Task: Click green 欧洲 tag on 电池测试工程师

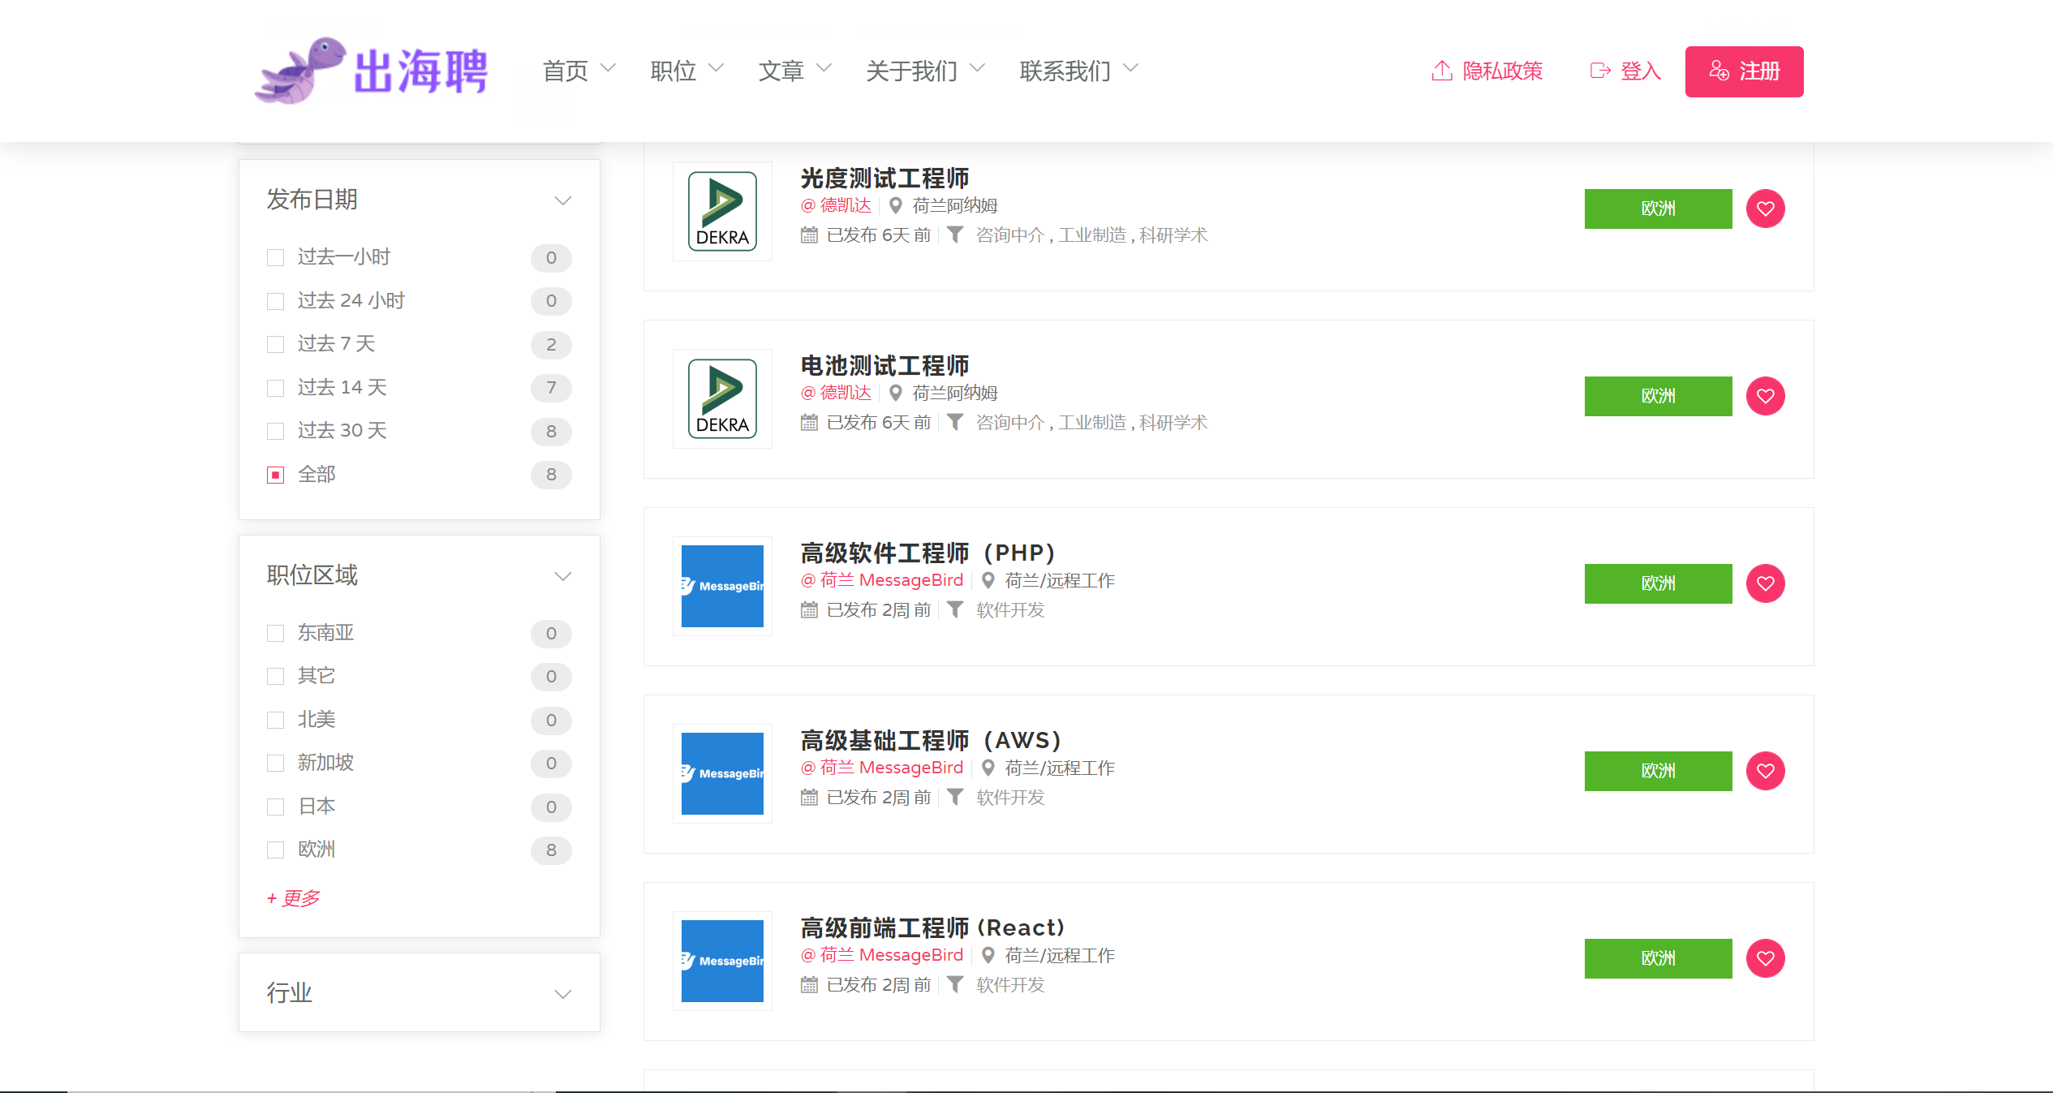Action: [1658, 396]
